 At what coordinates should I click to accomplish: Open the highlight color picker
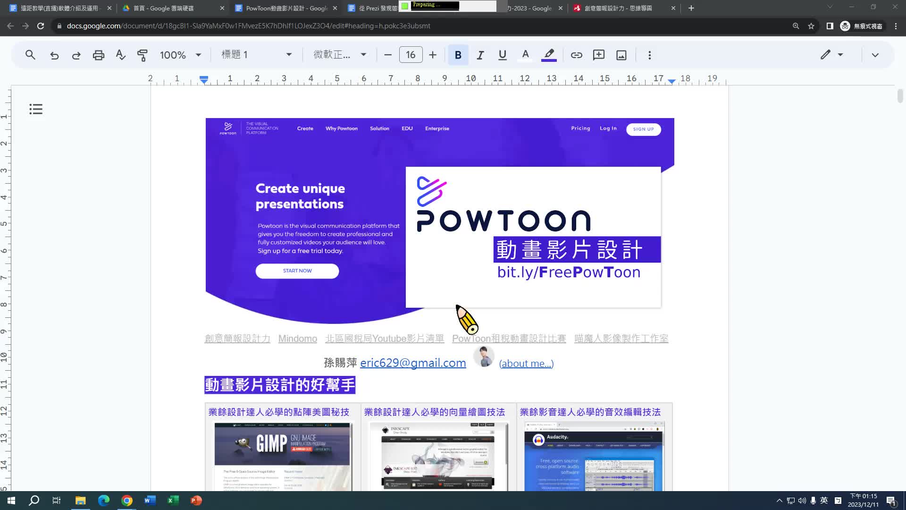(548, 55)
